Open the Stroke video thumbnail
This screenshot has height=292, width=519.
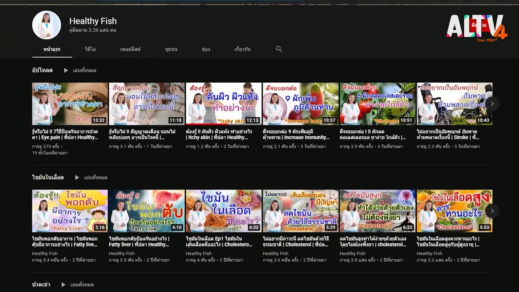(455, 104)
